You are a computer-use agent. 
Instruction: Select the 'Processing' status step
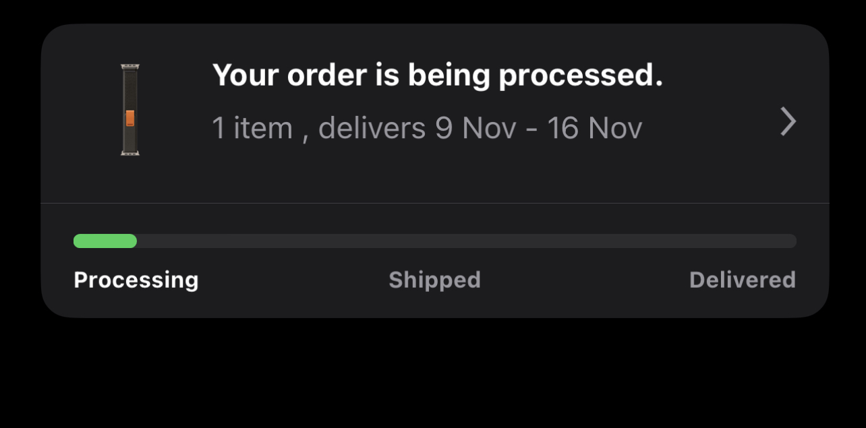pos(136,280)
